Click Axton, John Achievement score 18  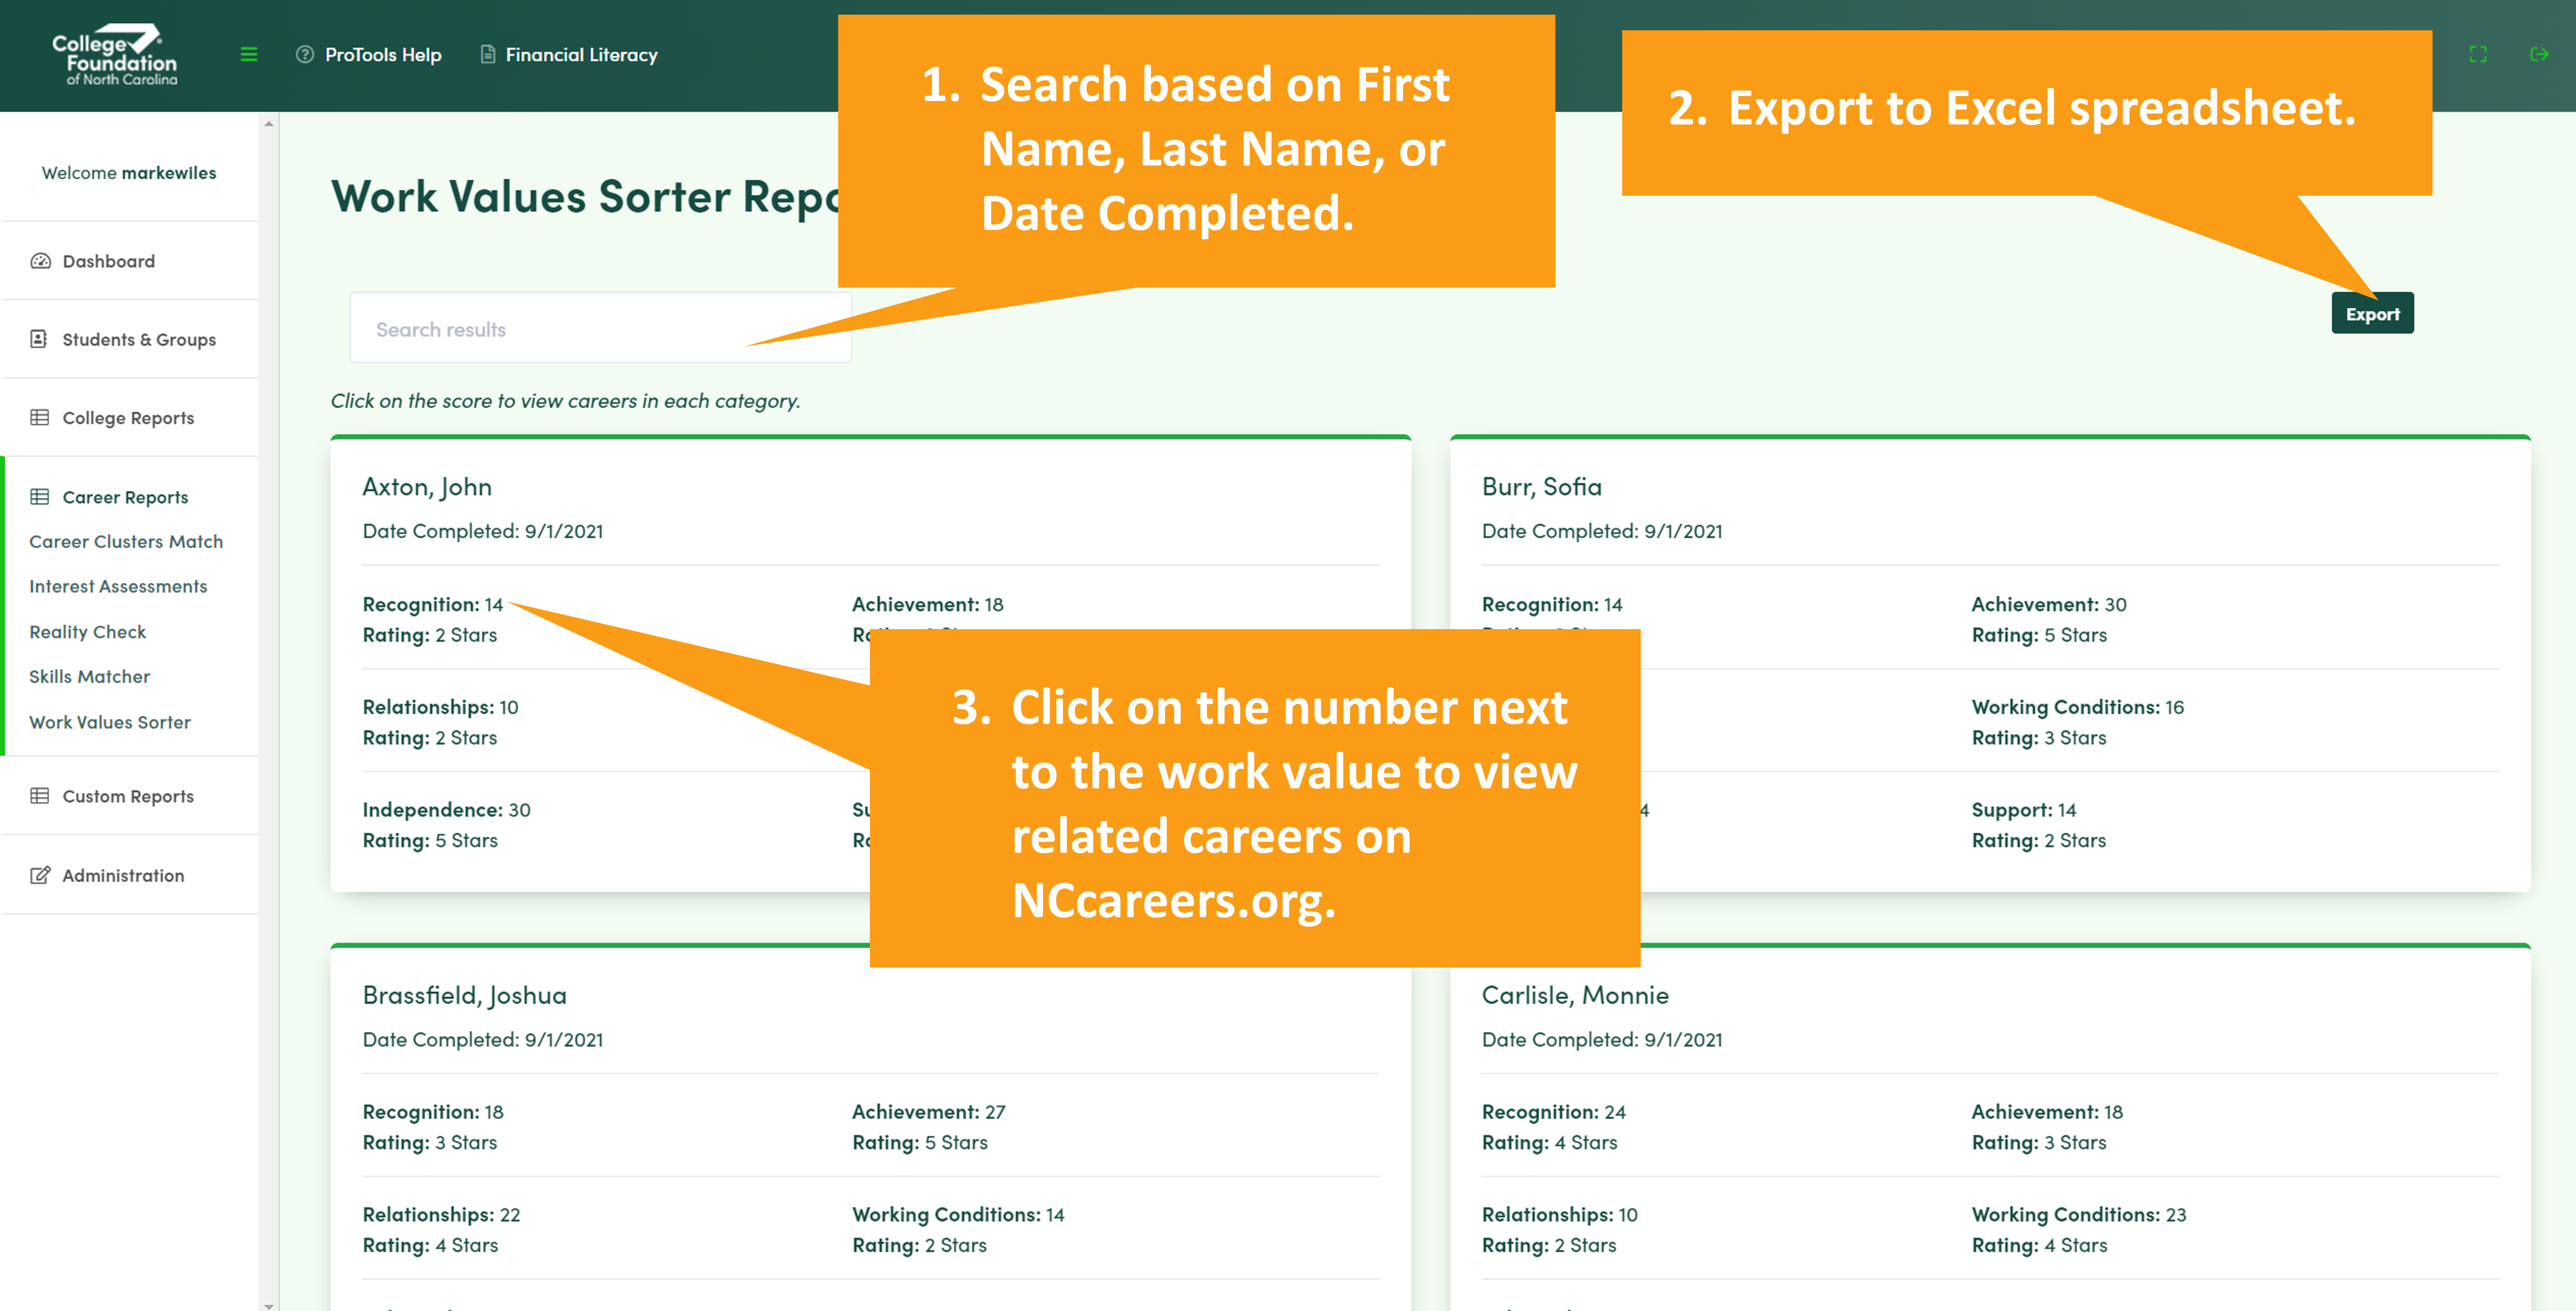[994, 604]
